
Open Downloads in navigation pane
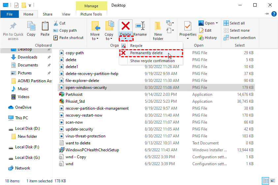[x=27, y=57]
